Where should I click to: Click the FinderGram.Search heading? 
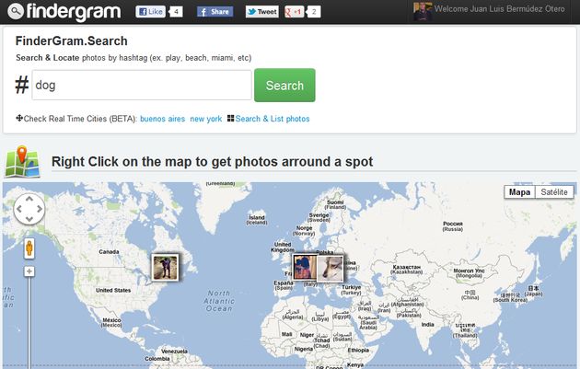click(x=72, y=41)
